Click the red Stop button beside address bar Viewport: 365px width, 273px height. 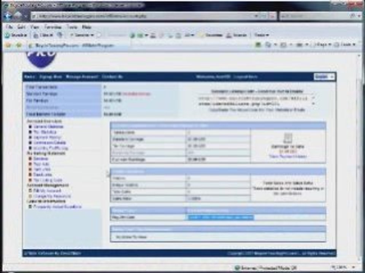[272, 16]
